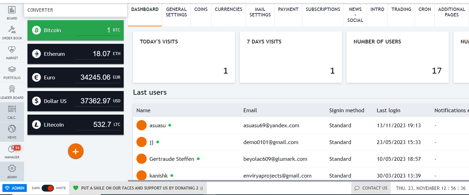Viewport: 469px width, 195px height.
Task: Open the News globe icon
Action: [12, 129]
